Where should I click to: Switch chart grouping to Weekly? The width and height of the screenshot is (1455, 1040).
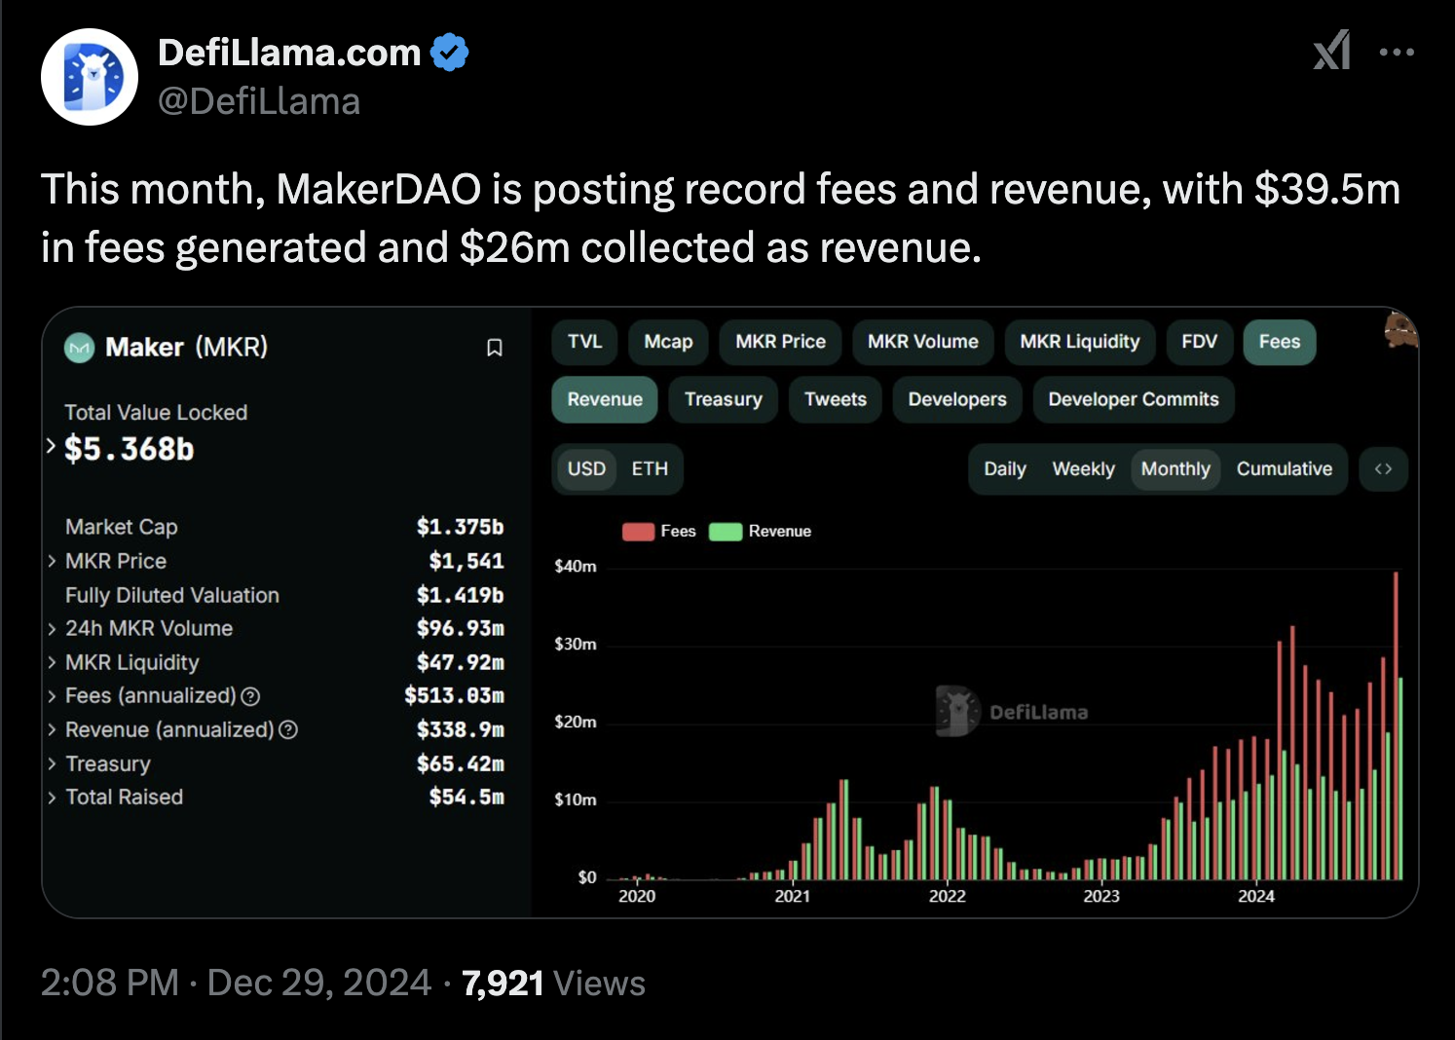[1083, 468]
